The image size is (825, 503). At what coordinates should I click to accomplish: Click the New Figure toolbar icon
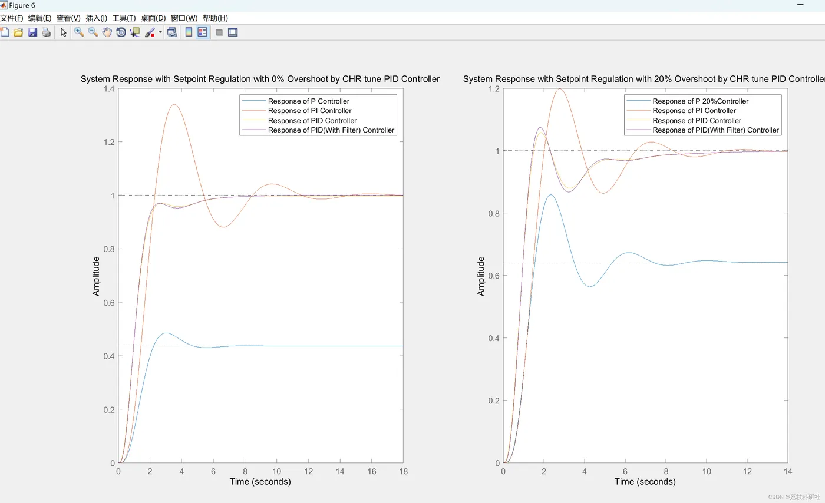click(5, 32)
